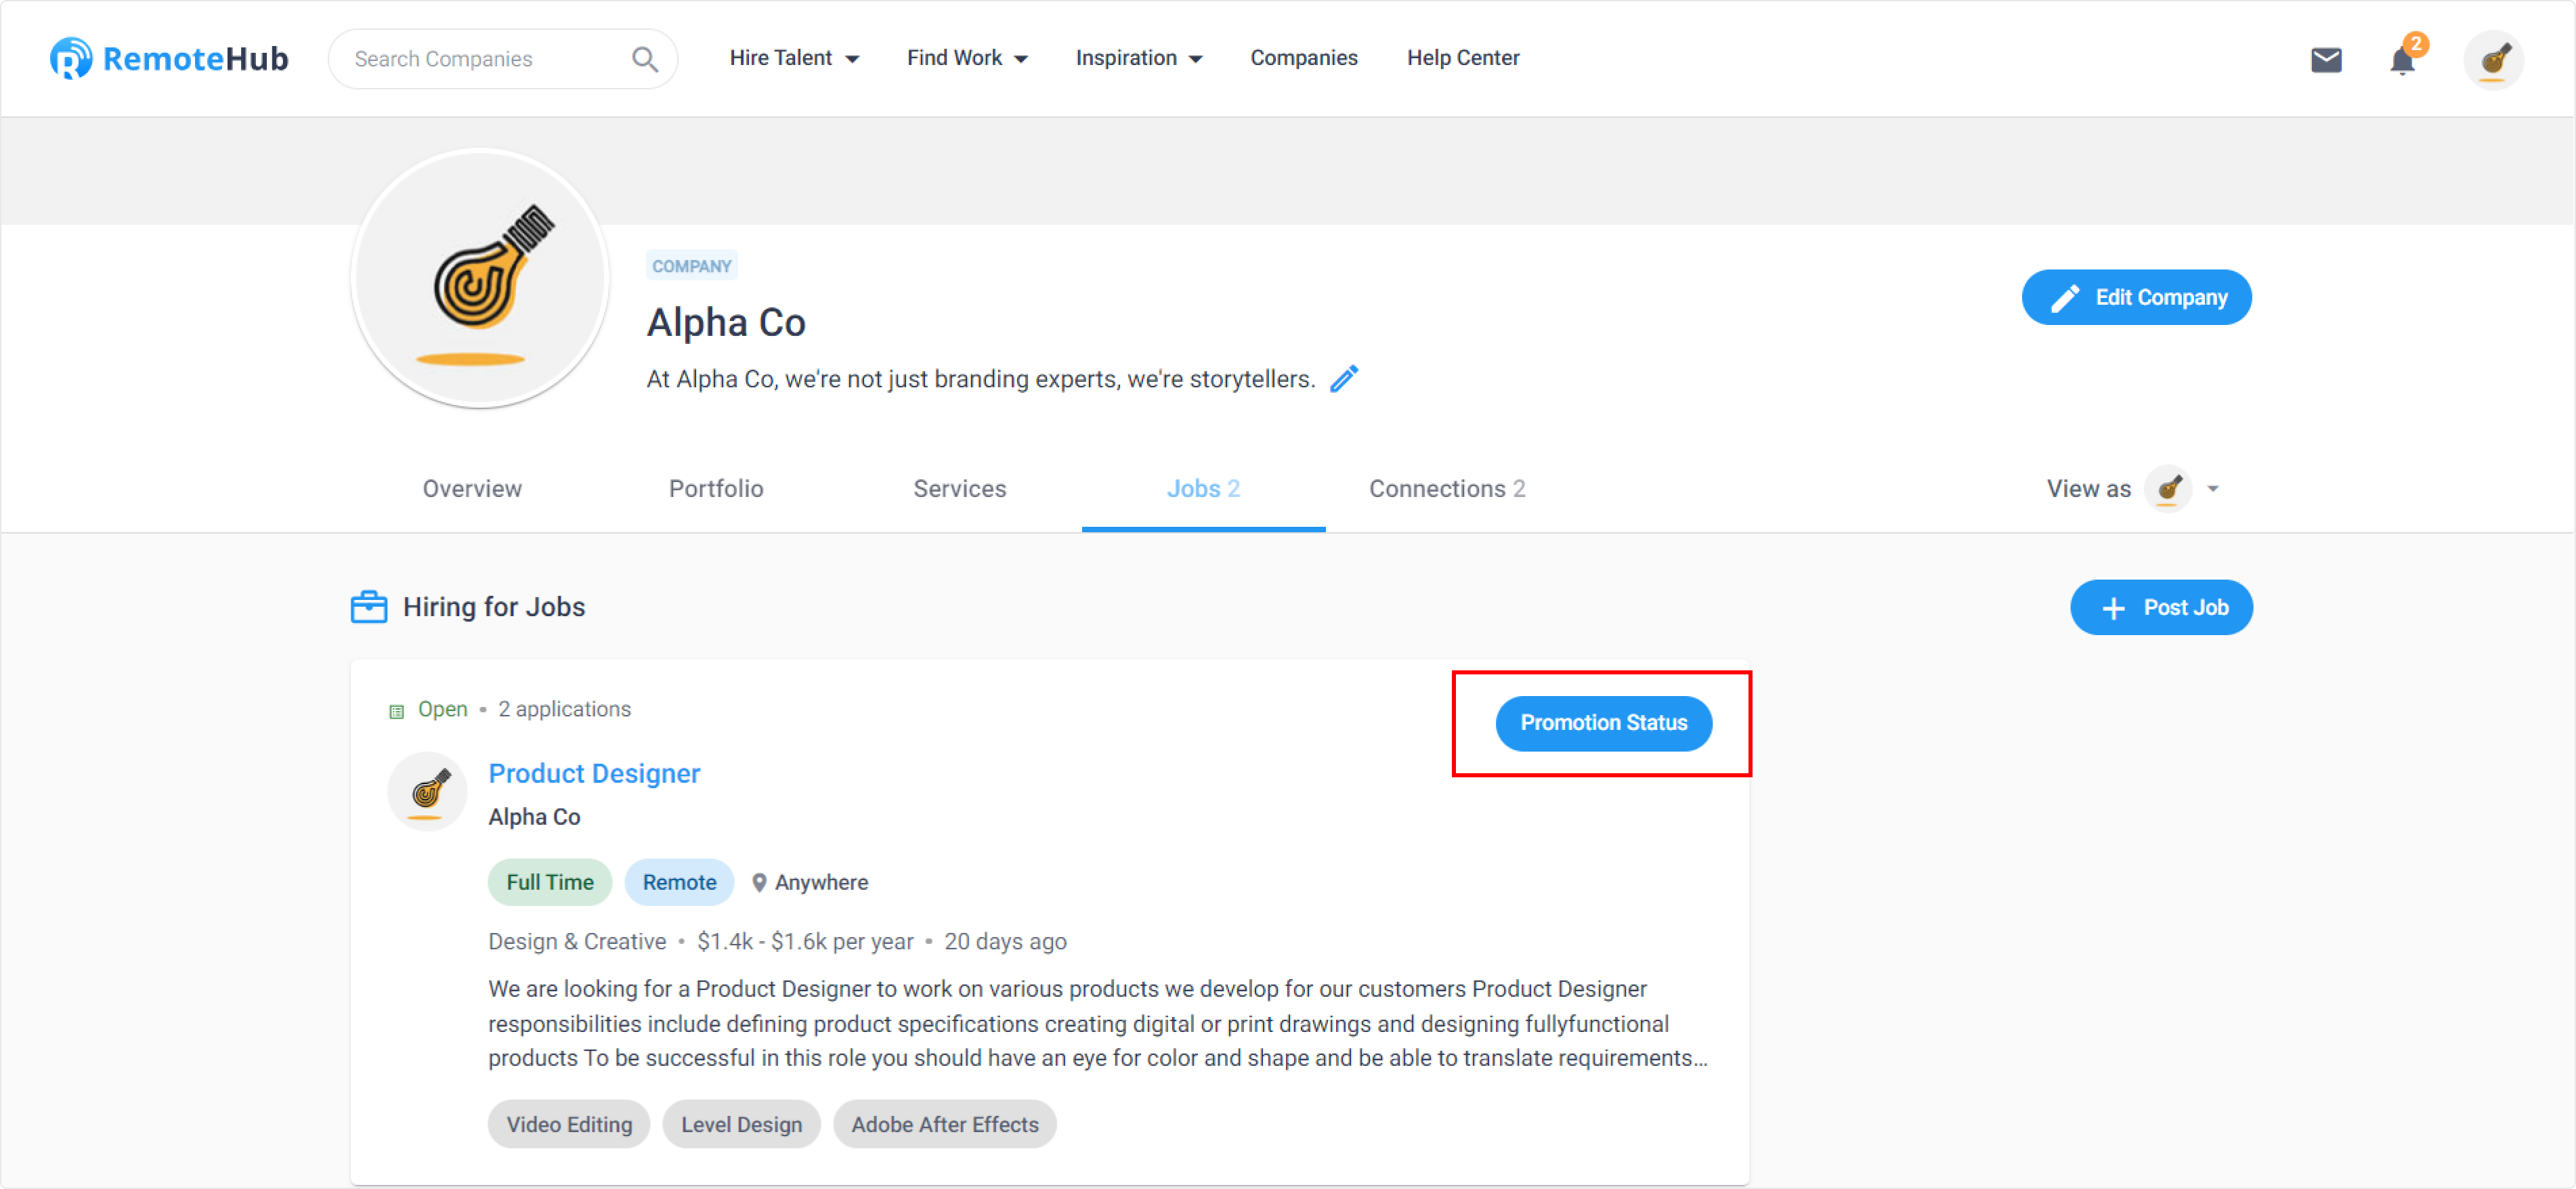2576x1189 pixels.
Task: Expand the Inspiration dropdown
Action: coord(1139,58)
